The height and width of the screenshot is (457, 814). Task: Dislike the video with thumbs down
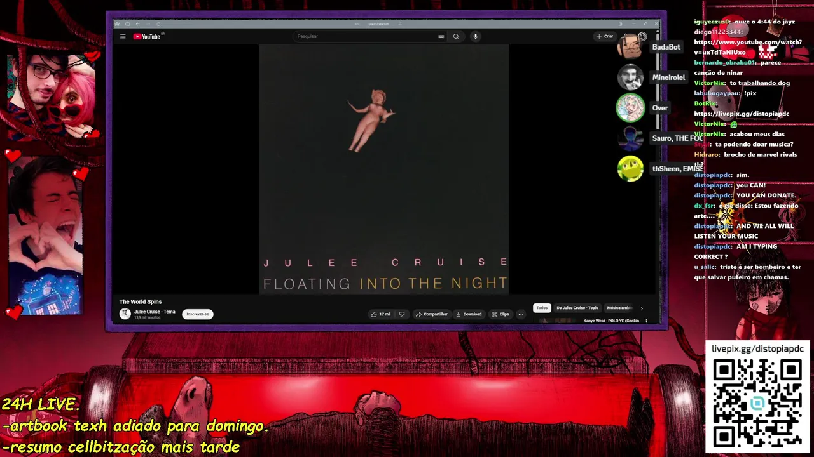point(401,314)
